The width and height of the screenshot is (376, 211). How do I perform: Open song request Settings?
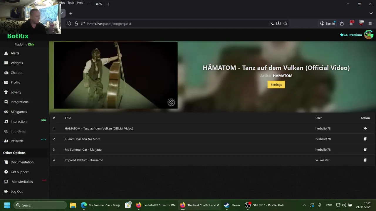[x=276, y=85]
